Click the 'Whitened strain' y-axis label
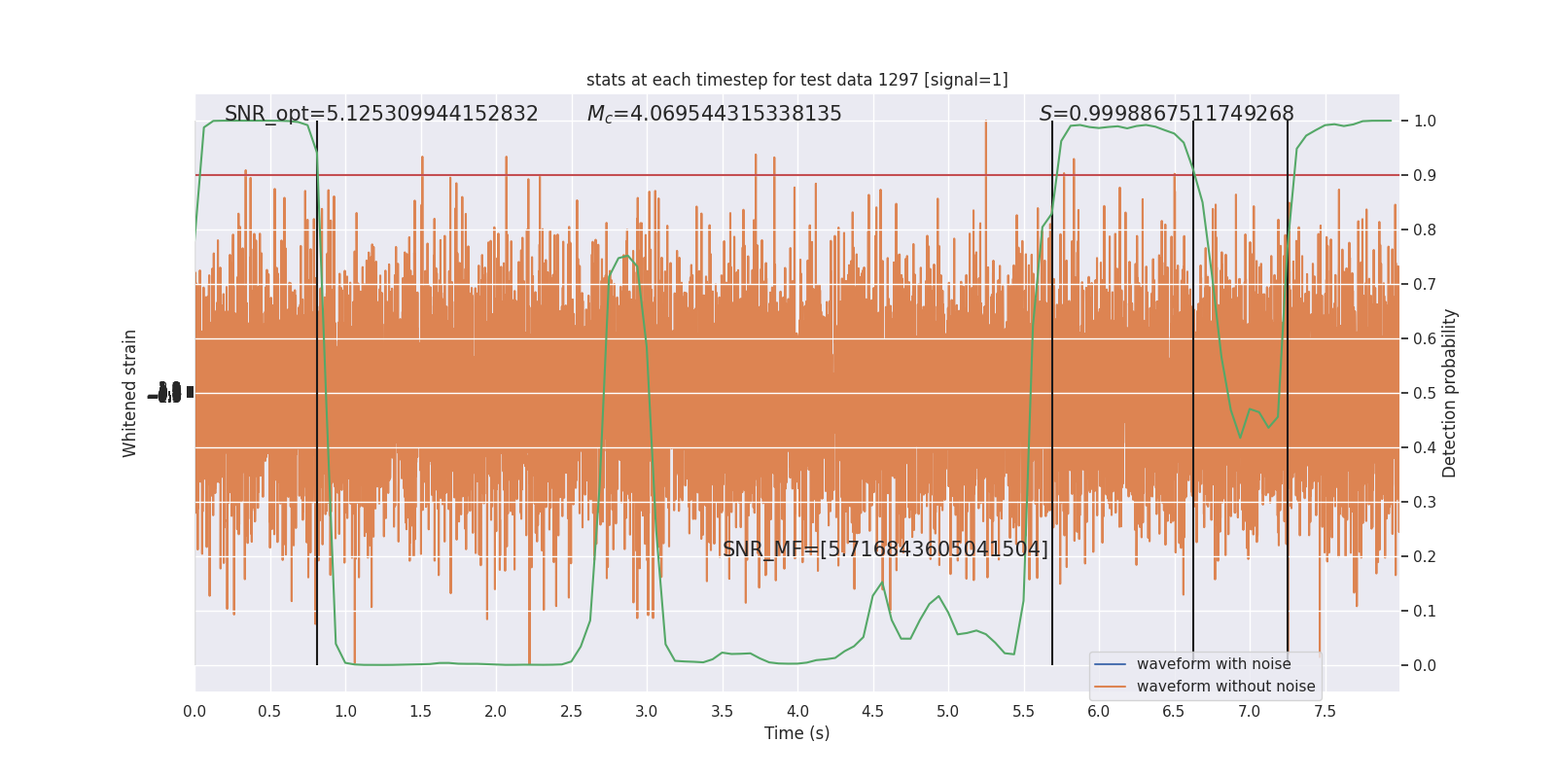Image resolution: width=1556 pixels, height=778 pixels. 130,393
